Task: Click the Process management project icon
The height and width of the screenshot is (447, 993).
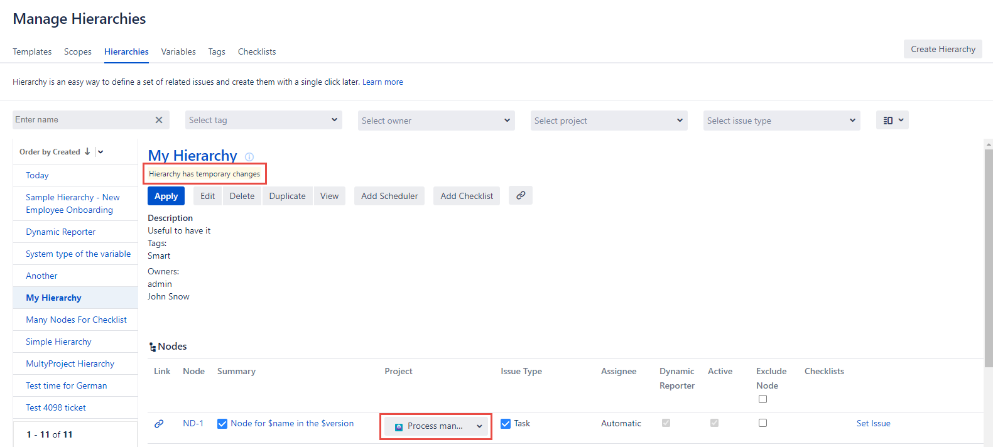Action: click(398, 426)
